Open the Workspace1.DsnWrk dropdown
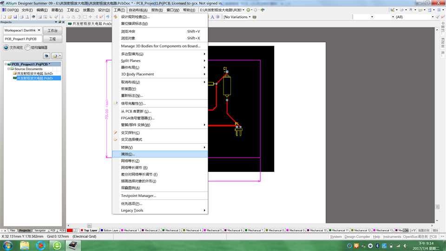This screenshot has height=251, width=446. (39, 30)
